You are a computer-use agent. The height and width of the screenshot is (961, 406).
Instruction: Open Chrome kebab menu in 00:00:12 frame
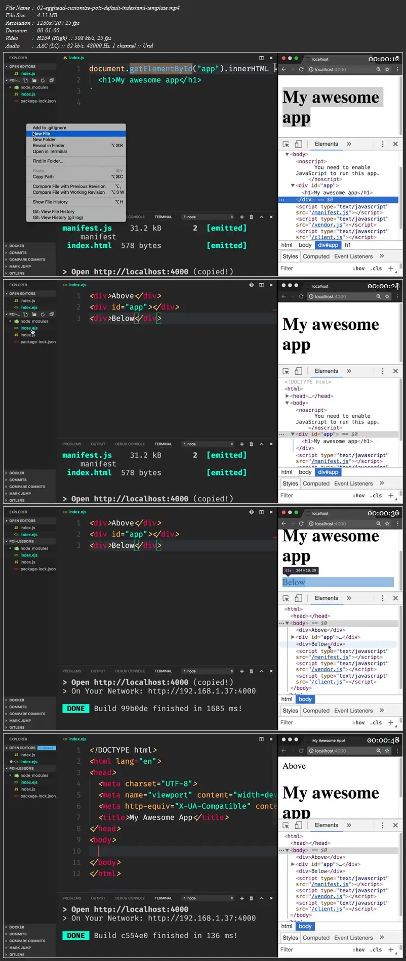[397, 69]
